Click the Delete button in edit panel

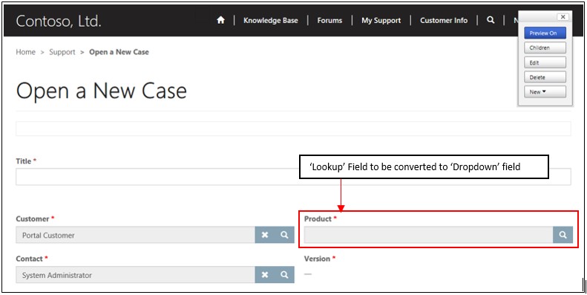[x=545, y=77]
